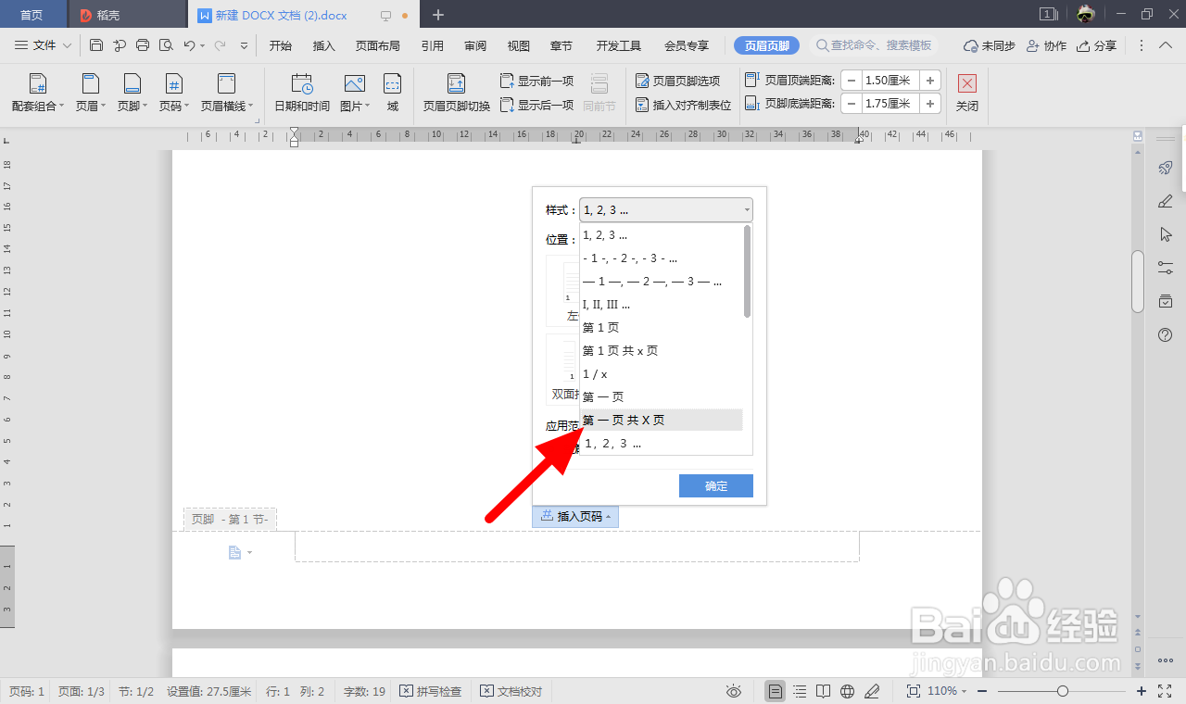Viewport: 1186px width, 704px height.
Task: Increase 页眉顶端距离 with plus
Action: (931, 81)
